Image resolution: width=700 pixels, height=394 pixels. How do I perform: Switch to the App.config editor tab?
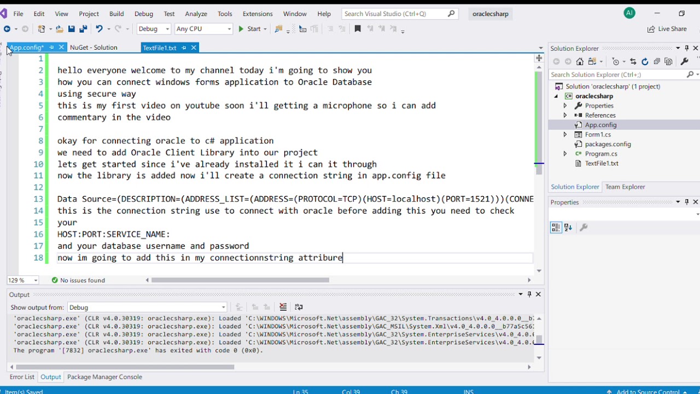[x=27, y=48]
